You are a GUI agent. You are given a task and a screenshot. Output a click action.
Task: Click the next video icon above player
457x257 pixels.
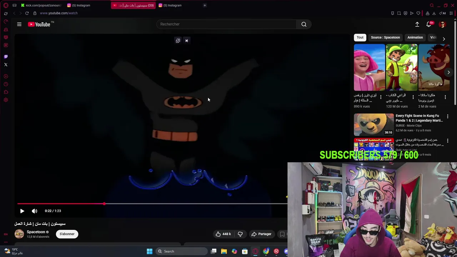186,41
